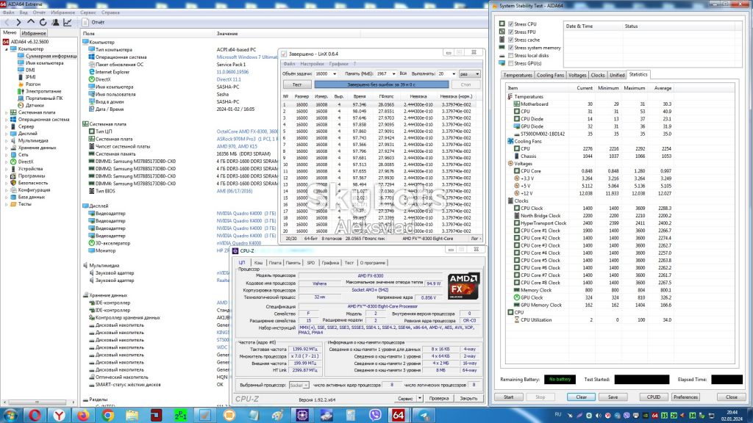Click CPUID button in stability test
The height and width of the screenshot is (423, 753).
click(x=654, y=397)
